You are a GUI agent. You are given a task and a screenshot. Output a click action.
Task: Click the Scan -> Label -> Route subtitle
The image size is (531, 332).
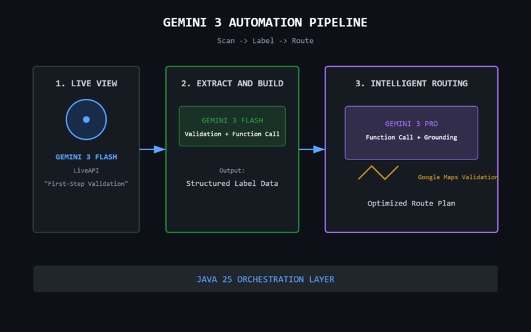click(265, 41)
